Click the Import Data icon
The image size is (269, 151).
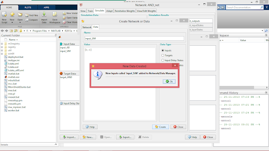(44, 14)
